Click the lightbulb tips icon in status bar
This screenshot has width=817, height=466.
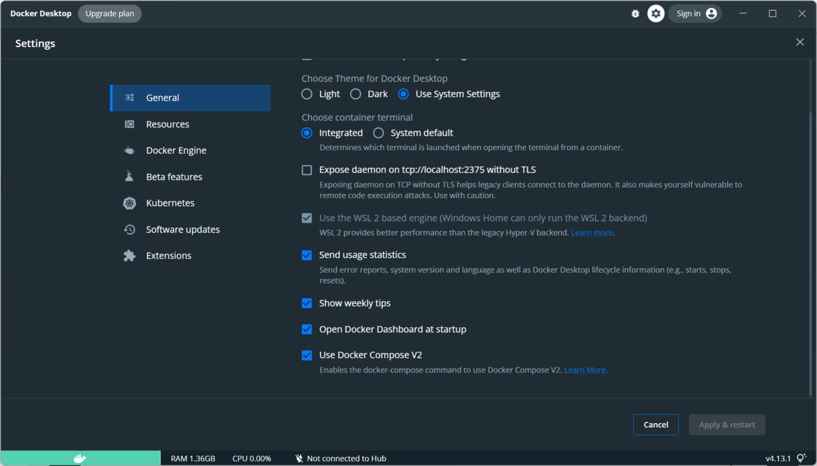point(801,459)
